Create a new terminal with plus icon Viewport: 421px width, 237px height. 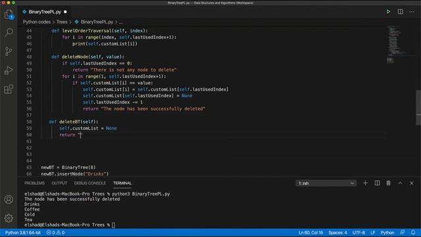click(x=365, y=183)
